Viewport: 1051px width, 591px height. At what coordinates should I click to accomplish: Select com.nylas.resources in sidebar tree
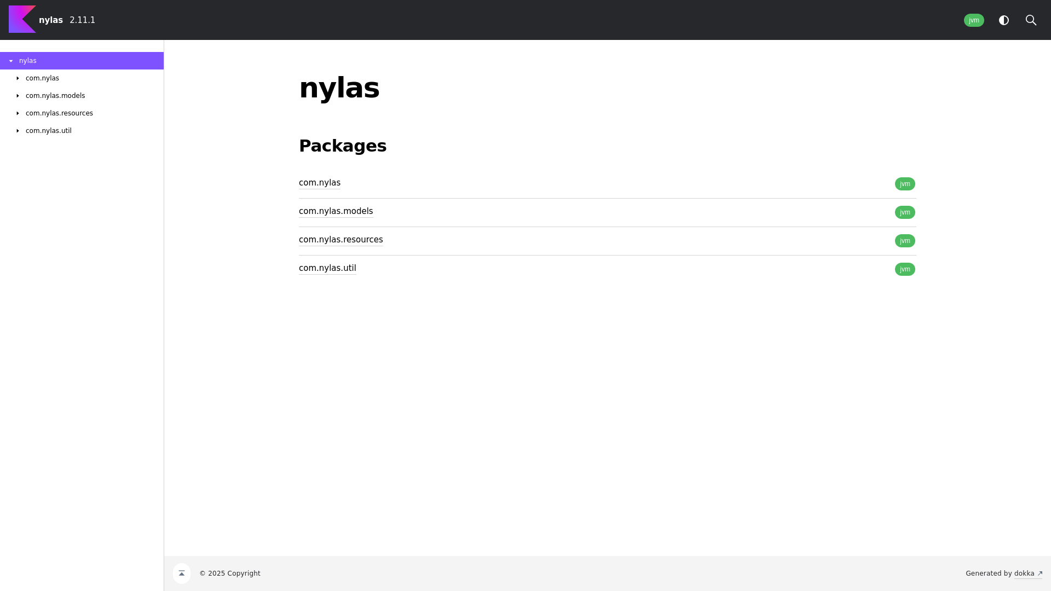click(59, 113)
